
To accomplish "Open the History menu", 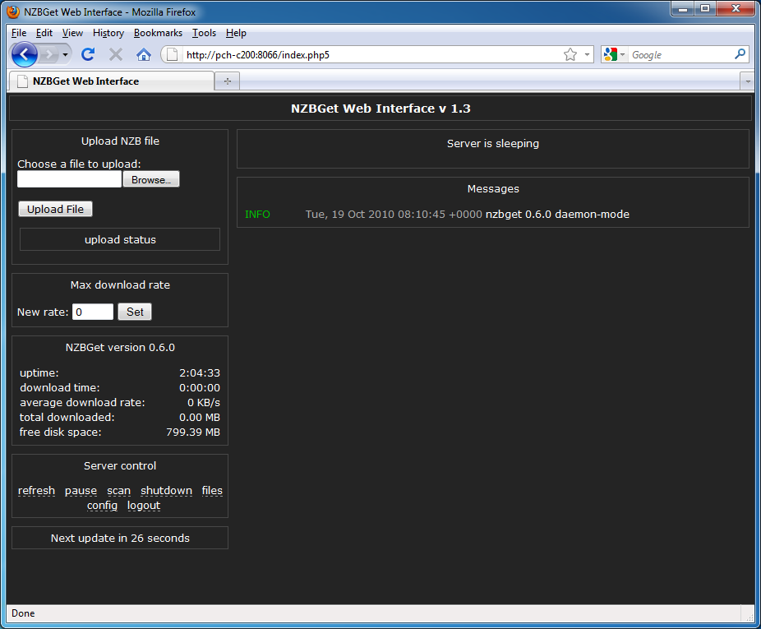I will click(x=108, y=33).
